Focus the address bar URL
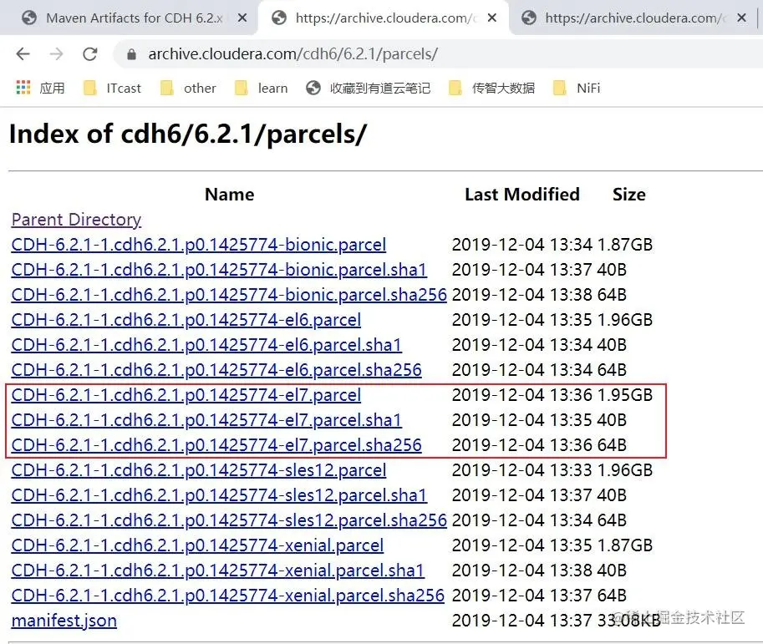Screen dimensions: 763x644 293,54
